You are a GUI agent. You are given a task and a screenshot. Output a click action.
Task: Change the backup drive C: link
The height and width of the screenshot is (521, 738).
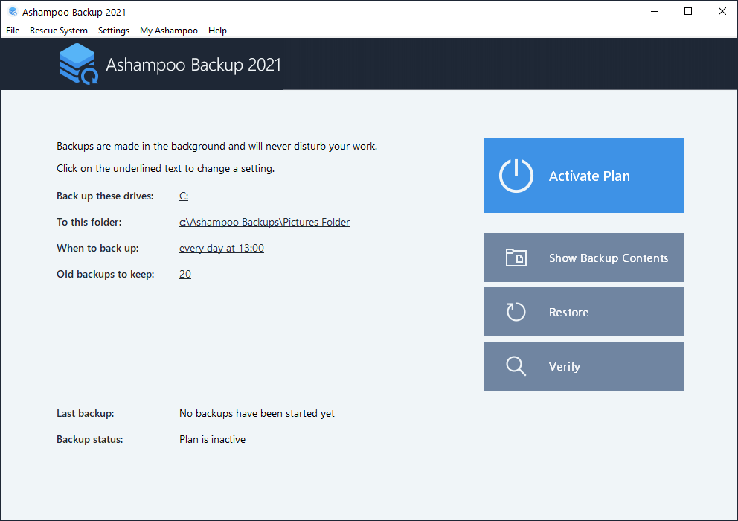coord(184,196)
